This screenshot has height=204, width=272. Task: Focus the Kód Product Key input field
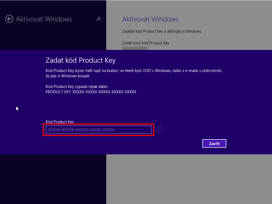pyautogui.click(x=99, y=130)
